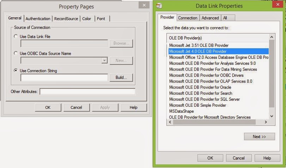Select Microsoft OLE DB Provider for SQL Server
Image resolution: width=286 pixels, height=168 pixels.
(x=219, y=99)
